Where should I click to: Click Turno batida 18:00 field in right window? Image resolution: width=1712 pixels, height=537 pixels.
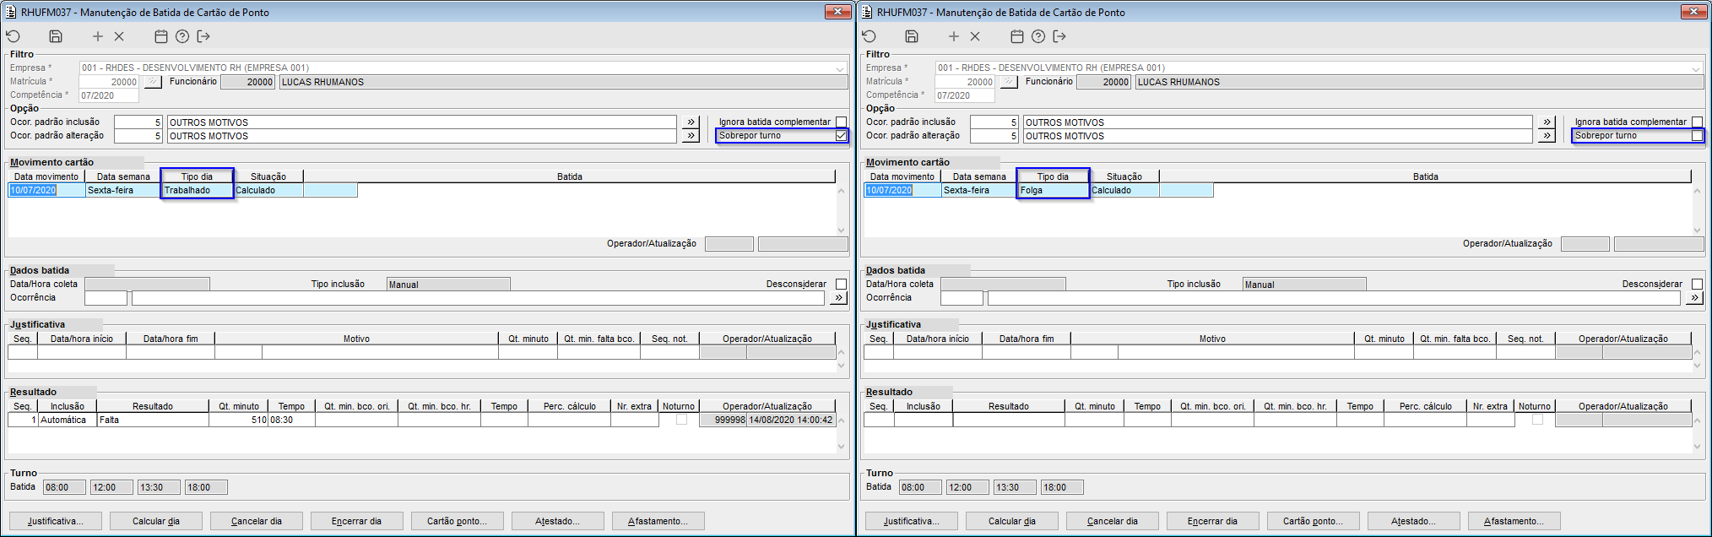pos(1062,487)
